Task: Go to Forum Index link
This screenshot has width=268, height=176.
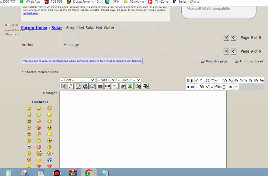Action: tap(34, 28)
